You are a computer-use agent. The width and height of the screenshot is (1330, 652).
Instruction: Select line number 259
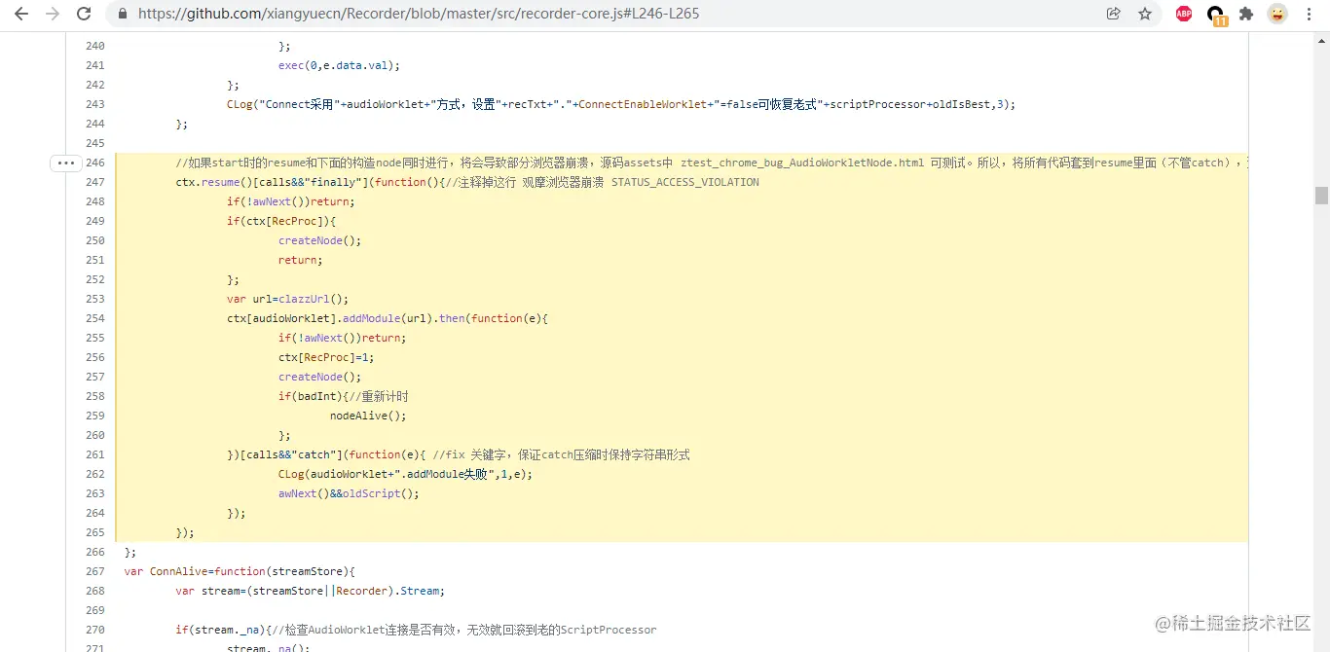coord(94,416)
